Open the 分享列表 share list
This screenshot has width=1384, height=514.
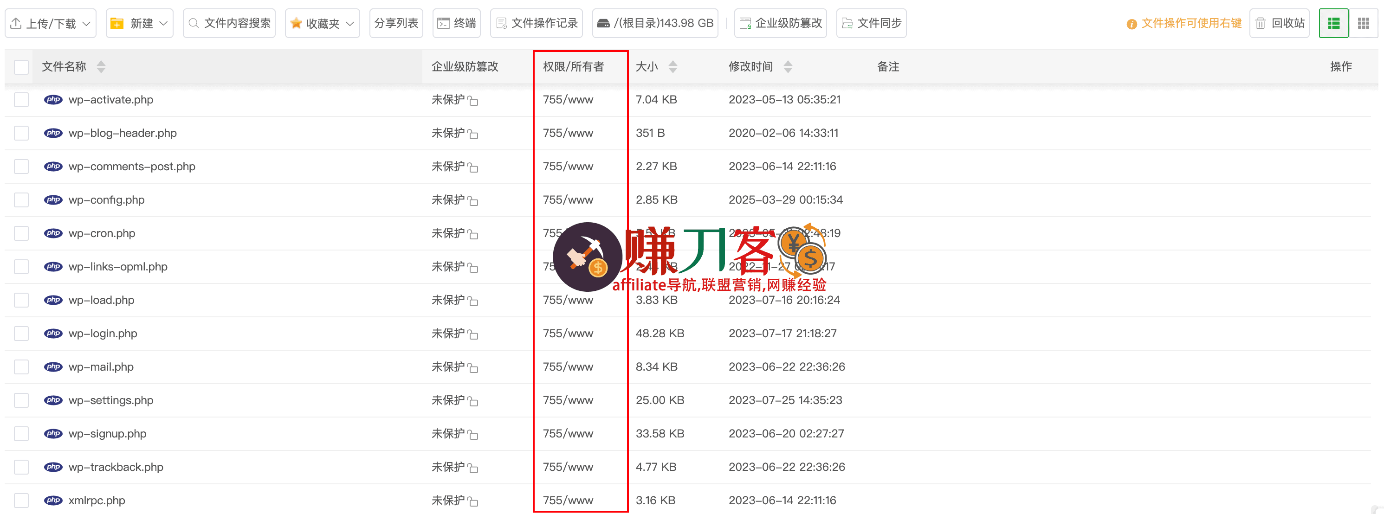click(396, 23)
